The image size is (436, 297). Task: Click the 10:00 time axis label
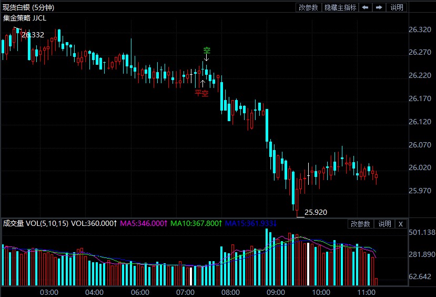(321, 293)
